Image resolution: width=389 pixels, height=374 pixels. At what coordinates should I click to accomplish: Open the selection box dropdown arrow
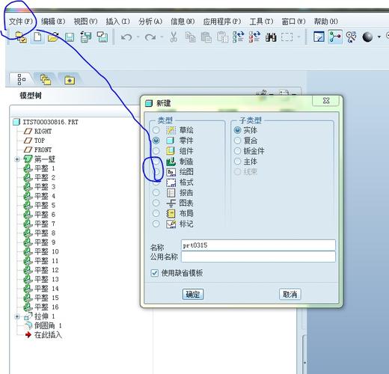(298, 37)
